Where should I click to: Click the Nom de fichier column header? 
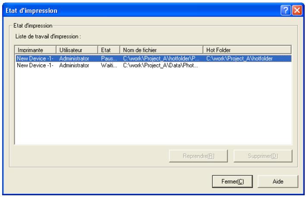point(161,50)
